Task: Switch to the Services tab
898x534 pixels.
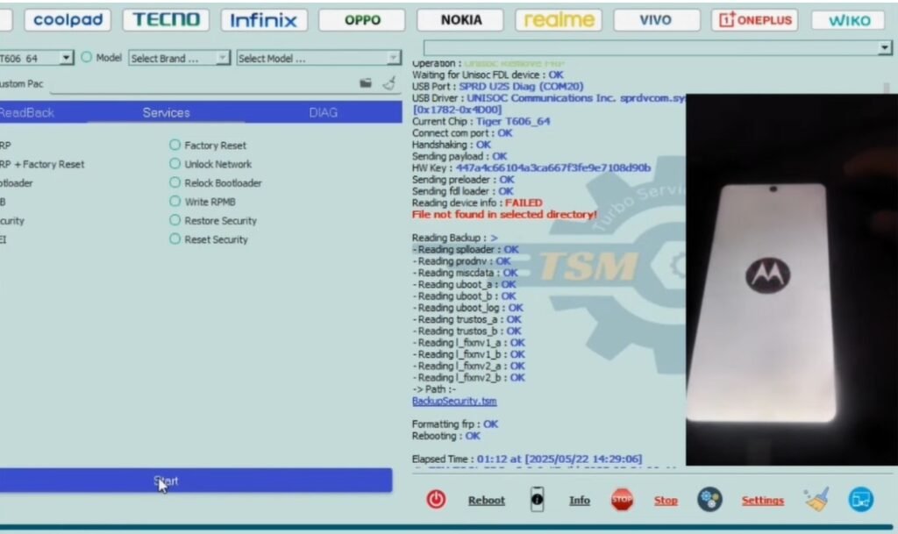Action: point(166,113)
